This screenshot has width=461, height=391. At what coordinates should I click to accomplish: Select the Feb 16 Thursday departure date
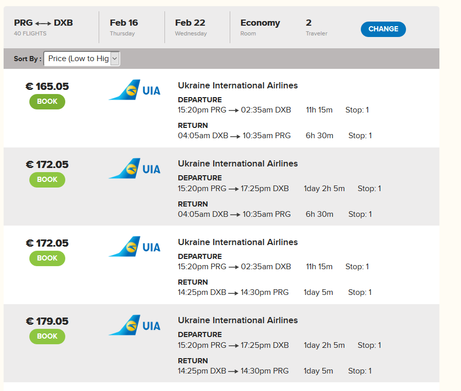(124, 27)
